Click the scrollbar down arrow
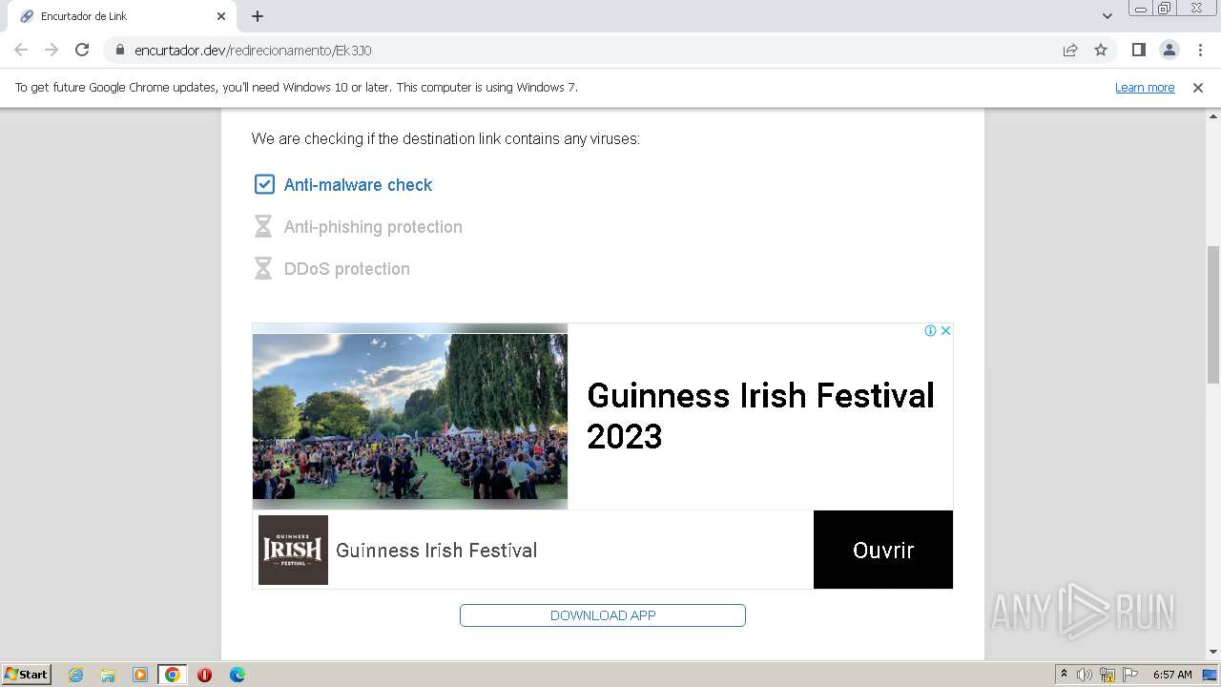The height and width of the screenshot is (687, 1221). pyautogui.click(x=1213, y=653)
